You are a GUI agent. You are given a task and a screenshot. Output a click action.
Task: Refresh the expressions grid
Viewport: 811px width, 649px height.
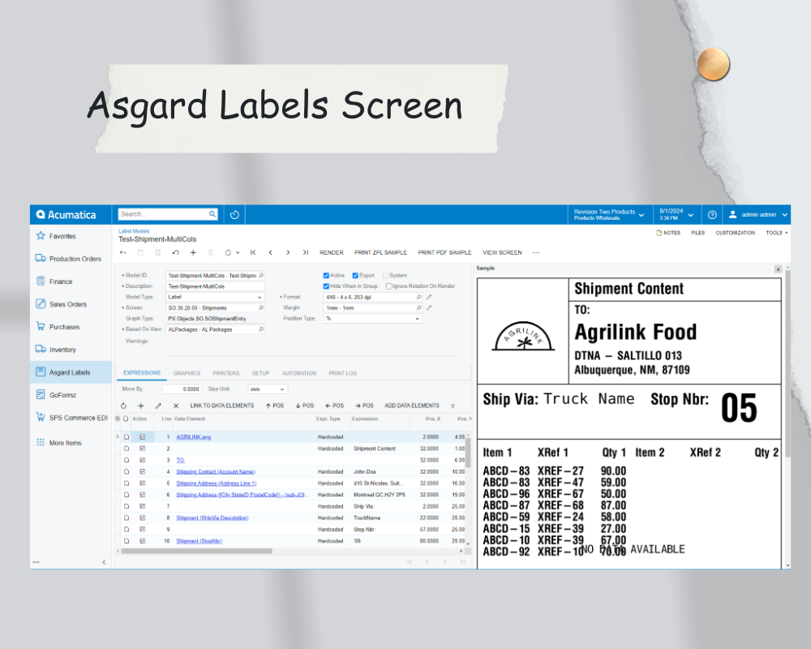(123, 406)
